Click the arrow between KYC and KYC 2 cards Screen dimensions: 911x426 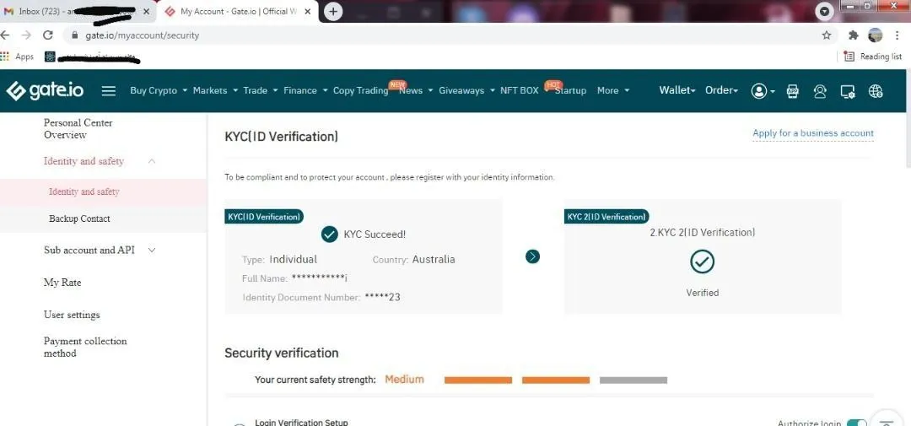[532, 256]
